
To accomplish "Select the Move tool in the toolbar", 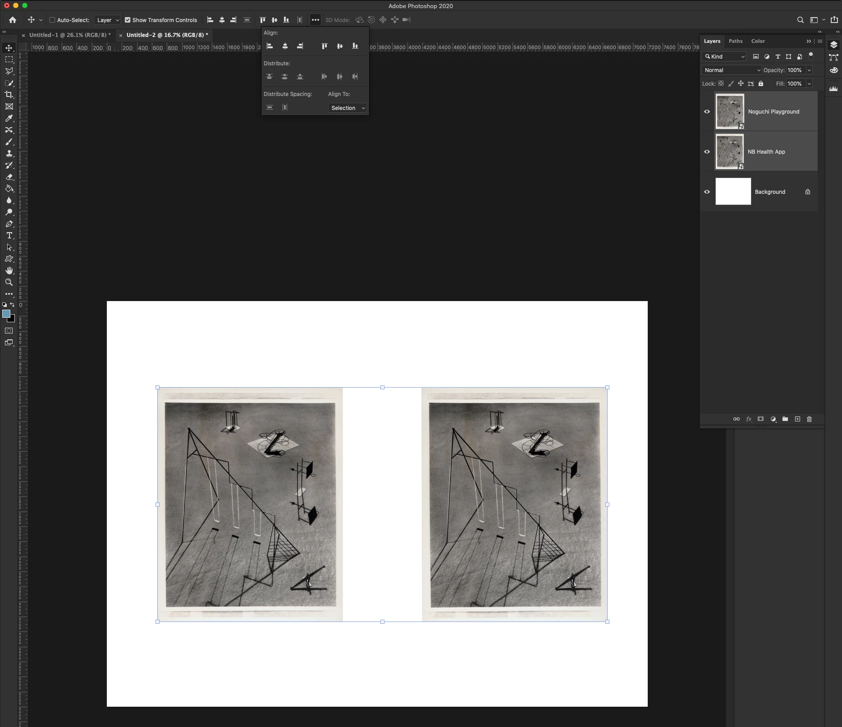I will [9, 48].
